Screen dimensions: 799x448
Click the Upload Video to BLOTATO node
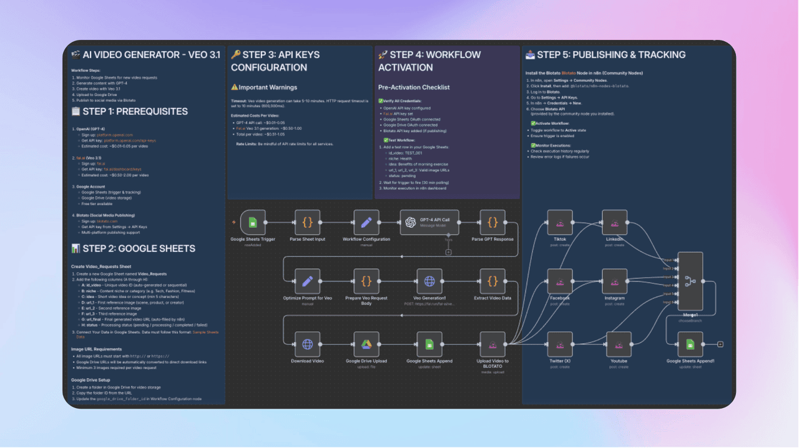(492, 344)
